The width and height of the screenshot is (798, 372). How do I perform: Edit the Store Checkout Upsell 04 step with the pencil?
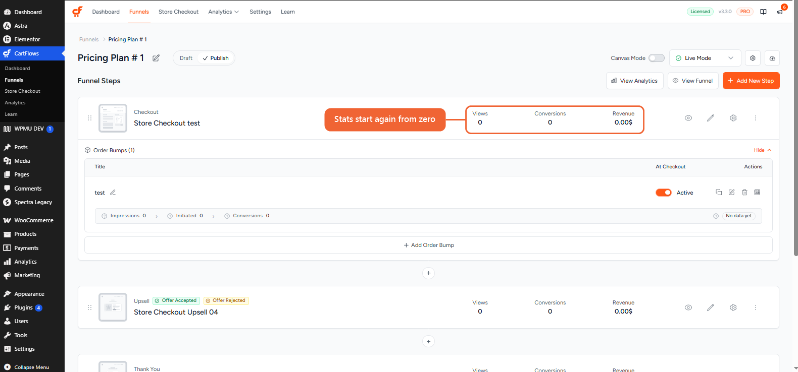pos(711,307)
